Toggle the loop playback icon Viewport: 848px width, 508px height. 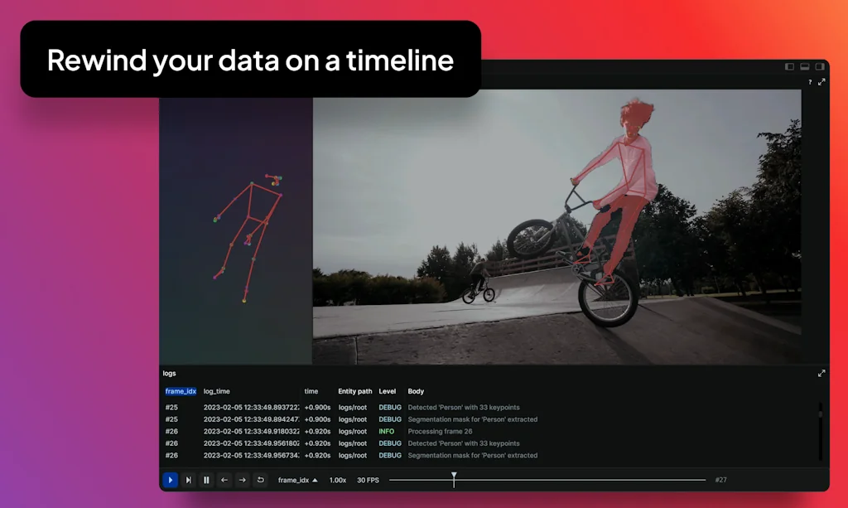(260, 480)
